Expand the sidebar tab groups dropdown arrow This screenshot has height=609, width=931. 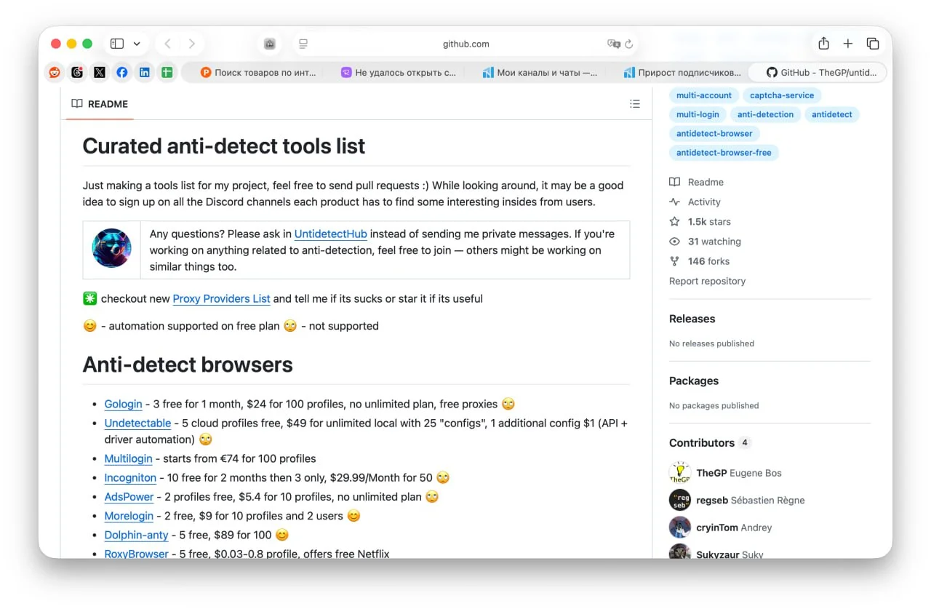pos(137,44)
